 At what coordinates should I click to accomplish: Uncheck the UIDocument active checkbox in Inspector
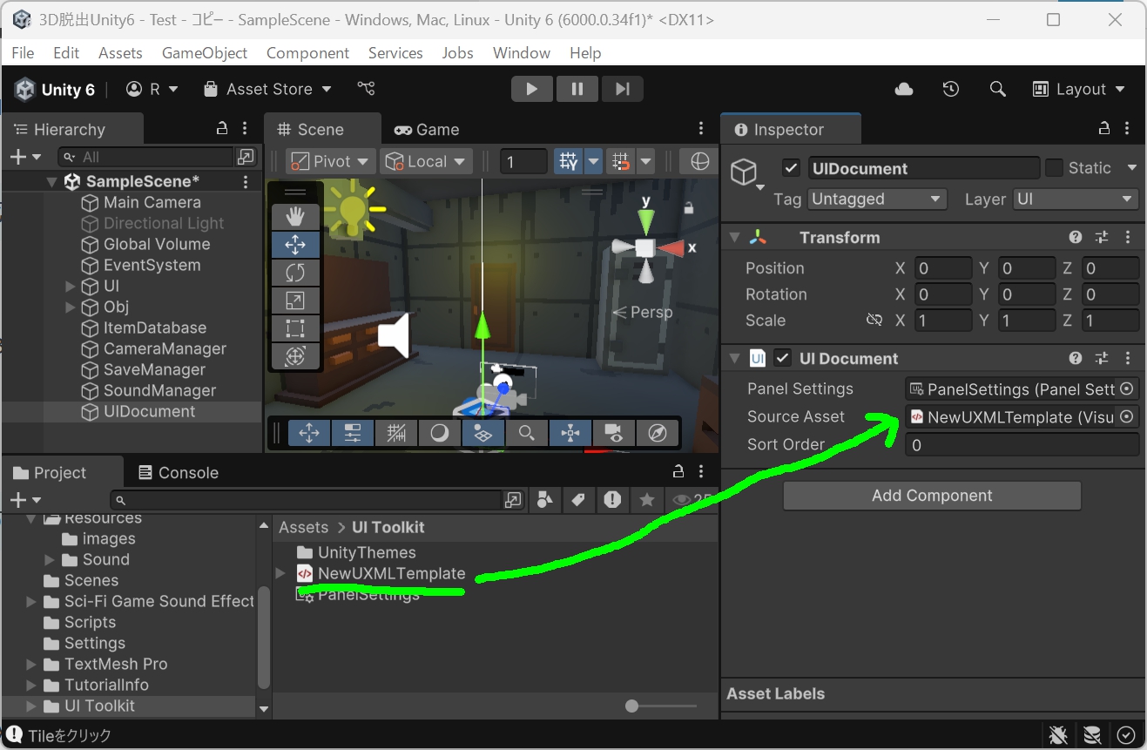[791, 167]
